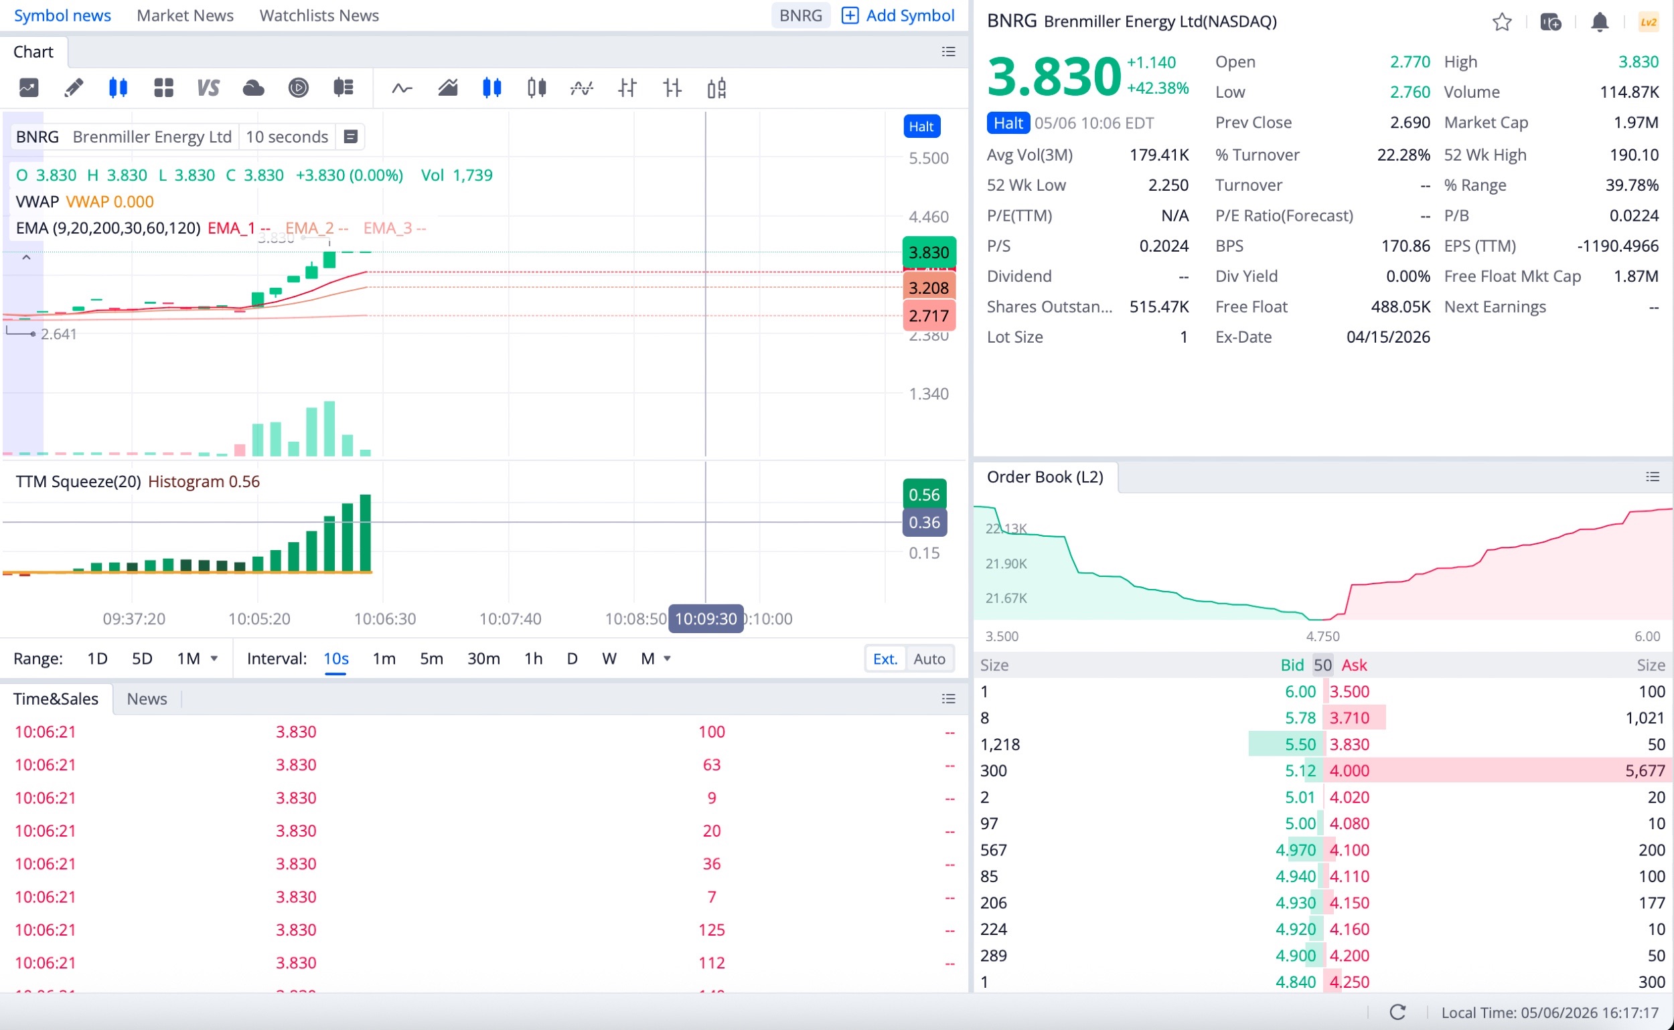This screenshot has height=1030, width=1674.
Task: Click the Time&Sales row with volume 125
Action: (484, 930)
